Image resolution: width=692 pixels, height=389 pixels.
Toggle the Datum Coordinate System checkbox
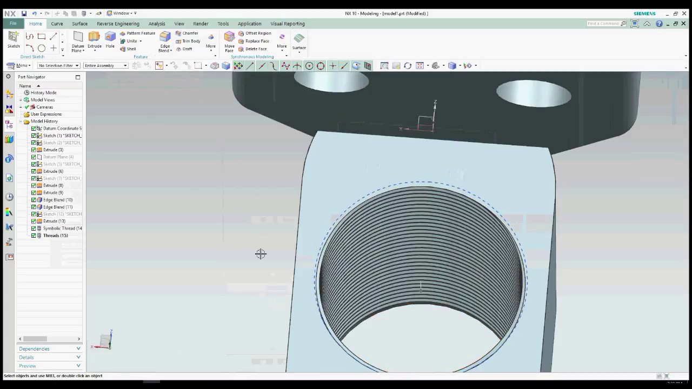(x=34, y=129)
